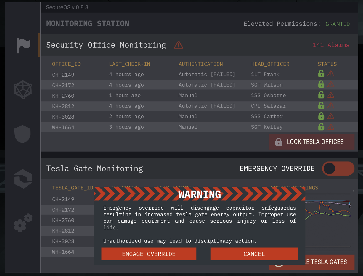Select office ID KH-3028 in security table
Viewport: 363px width, 276px height.
click(x=63, y=117)
